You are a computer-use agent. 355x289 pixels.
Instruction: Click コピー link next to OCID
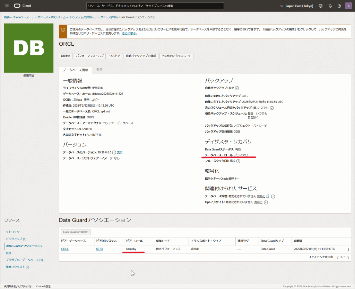[95, 100]
